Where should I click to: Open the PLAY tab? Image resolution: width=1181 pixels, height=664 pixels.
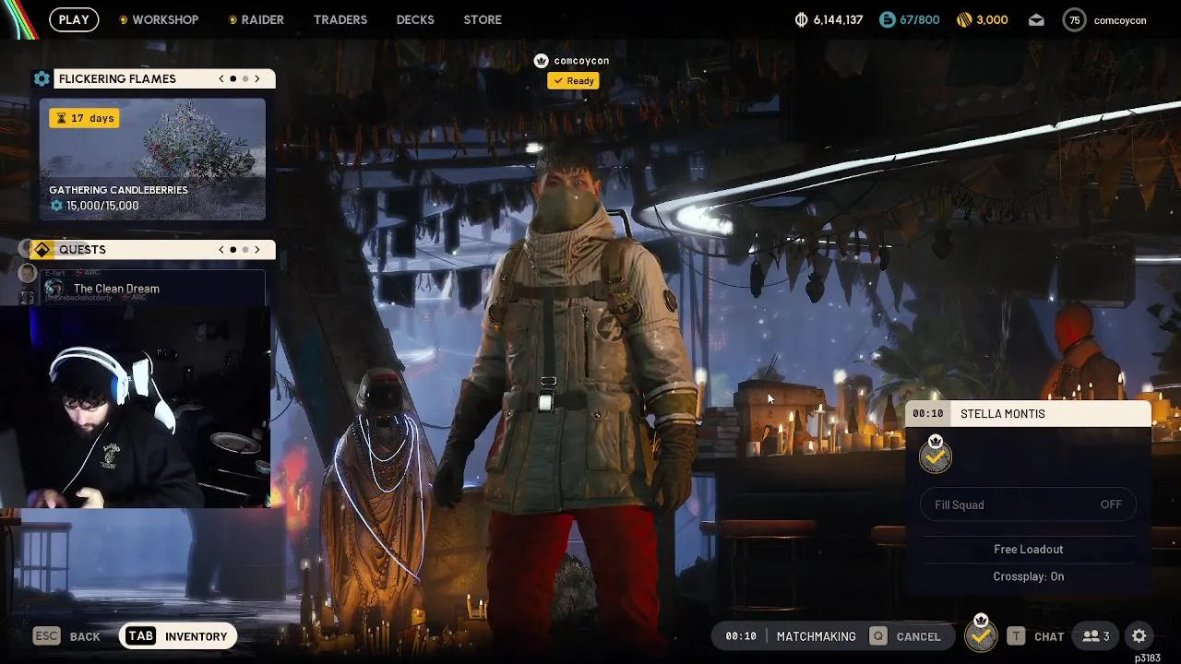click(74, 19)
